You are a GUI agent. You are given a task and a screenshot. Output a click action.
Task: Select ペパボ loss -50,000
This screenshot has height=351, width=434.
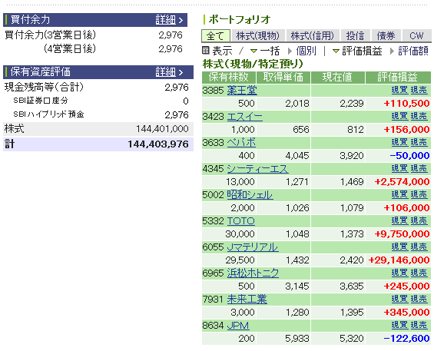coord(409,156)
